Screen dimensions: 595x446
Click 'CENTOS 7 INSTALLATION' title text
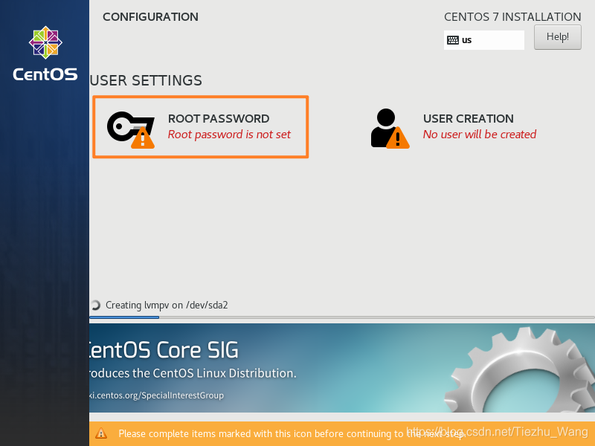point(512,16)
